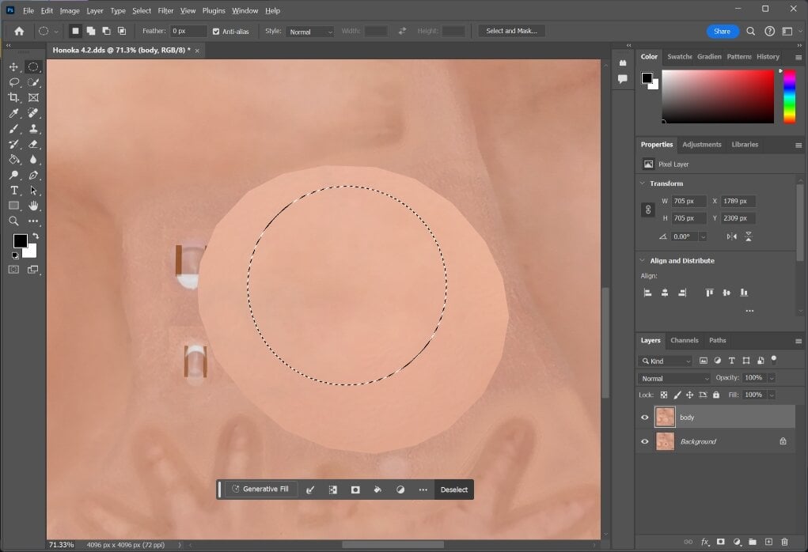Screen dimensions: 808x552
Task: Switch to the History tab
Action: (768, 57)
